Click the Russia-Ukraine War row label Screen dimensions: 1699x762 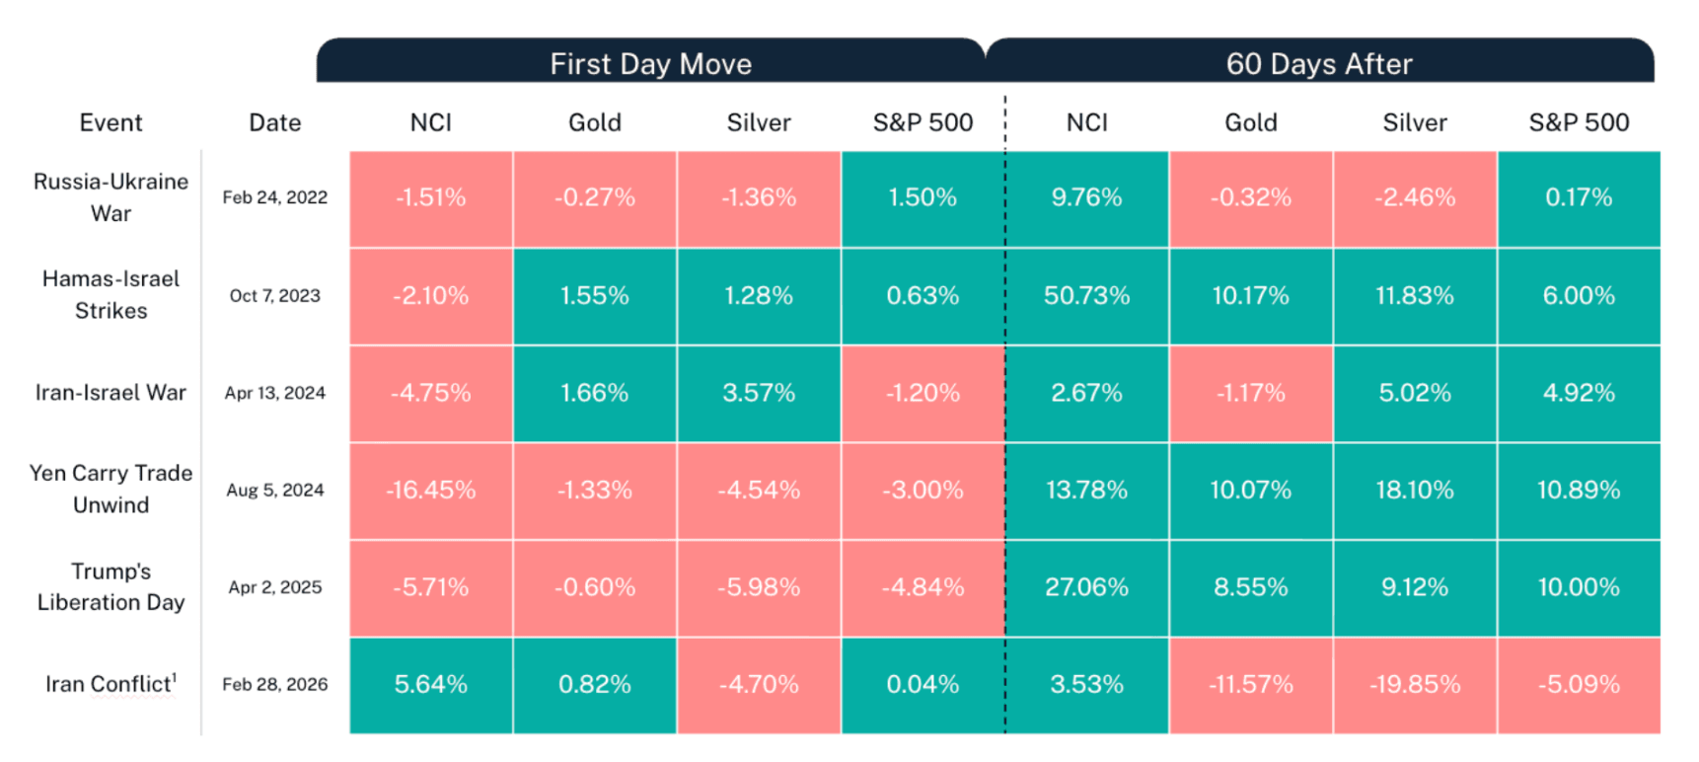111,197
